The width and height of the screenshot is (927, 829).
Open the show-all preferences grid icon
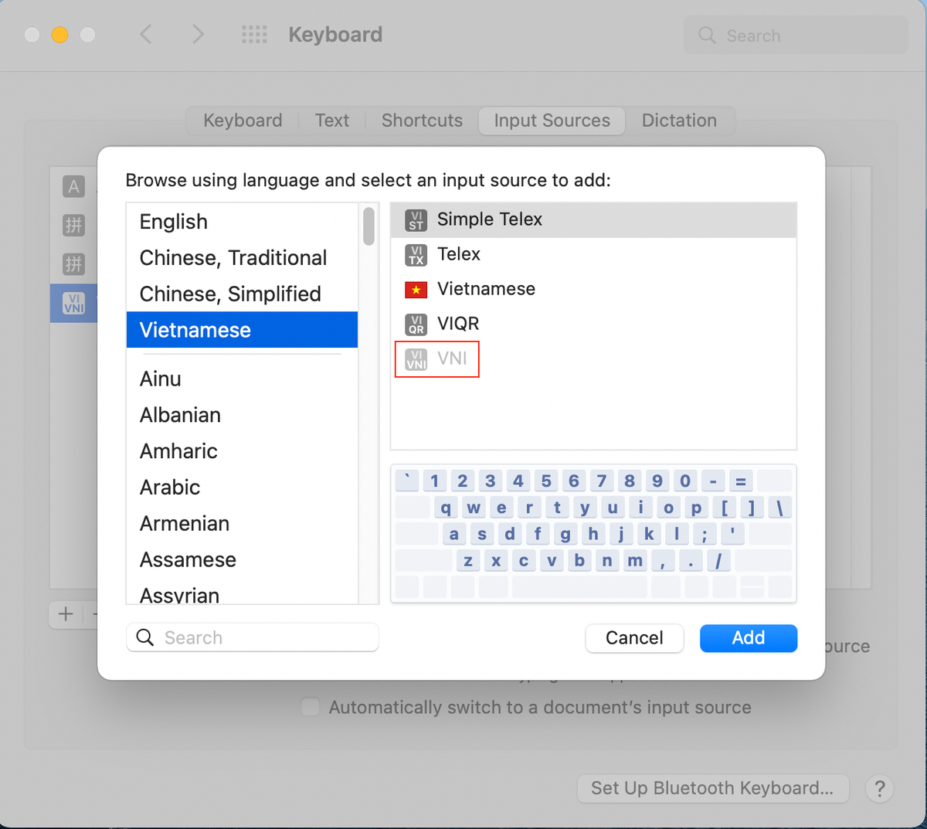pyautogui.click(x=254, y=35)
